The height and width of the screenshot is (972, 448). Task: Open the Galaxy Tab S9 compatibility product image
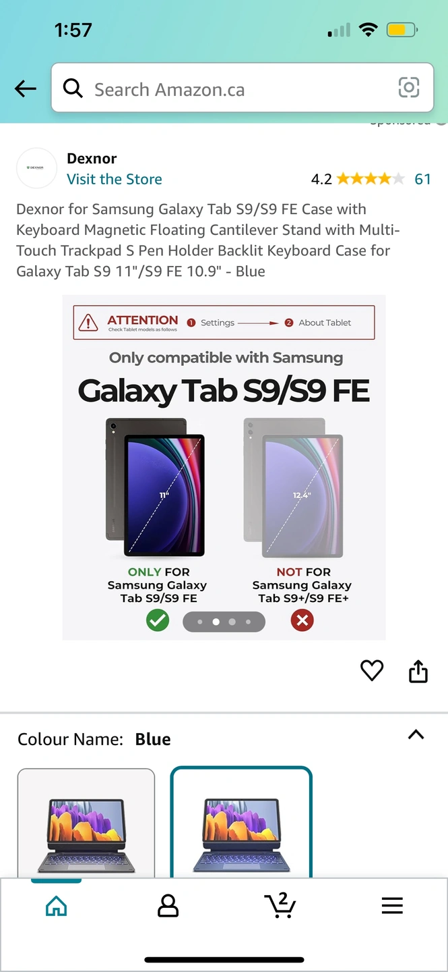[x=224, y=467]
